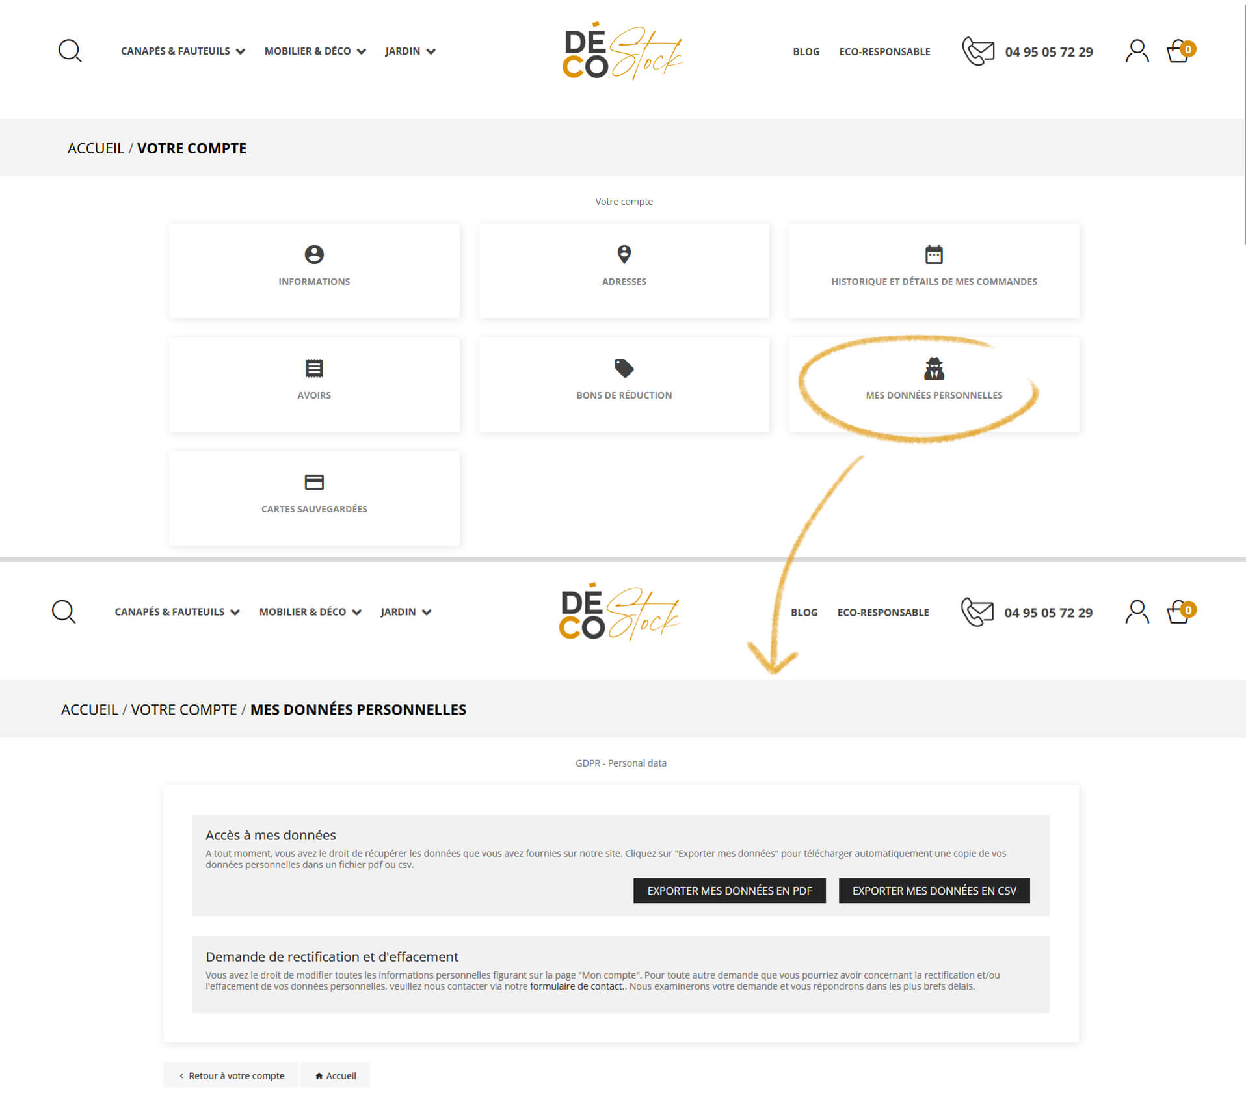The height and width of the screenshot is (1095, 1246).
Task: Open the Adresses map pin icon
Action: coord(624,255)
